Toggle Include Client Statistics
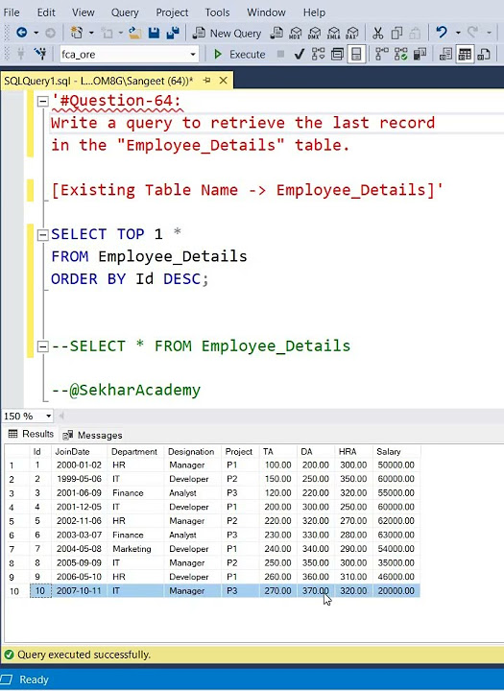Image resolution: width=504 pixels, height=691 pixels. pyautogui.click(x=420, y=54)
